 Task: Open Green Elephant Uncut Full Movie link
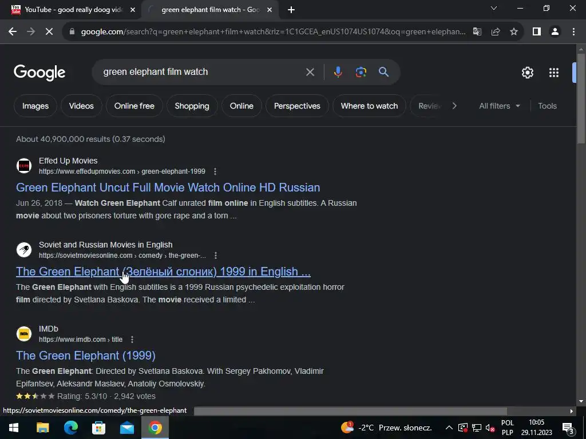click(168, 187)
